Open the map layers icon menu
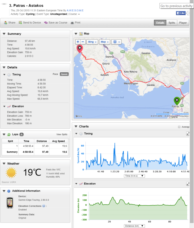The width and height of the screenshot is (194, 228). click(x=116, y=42)
